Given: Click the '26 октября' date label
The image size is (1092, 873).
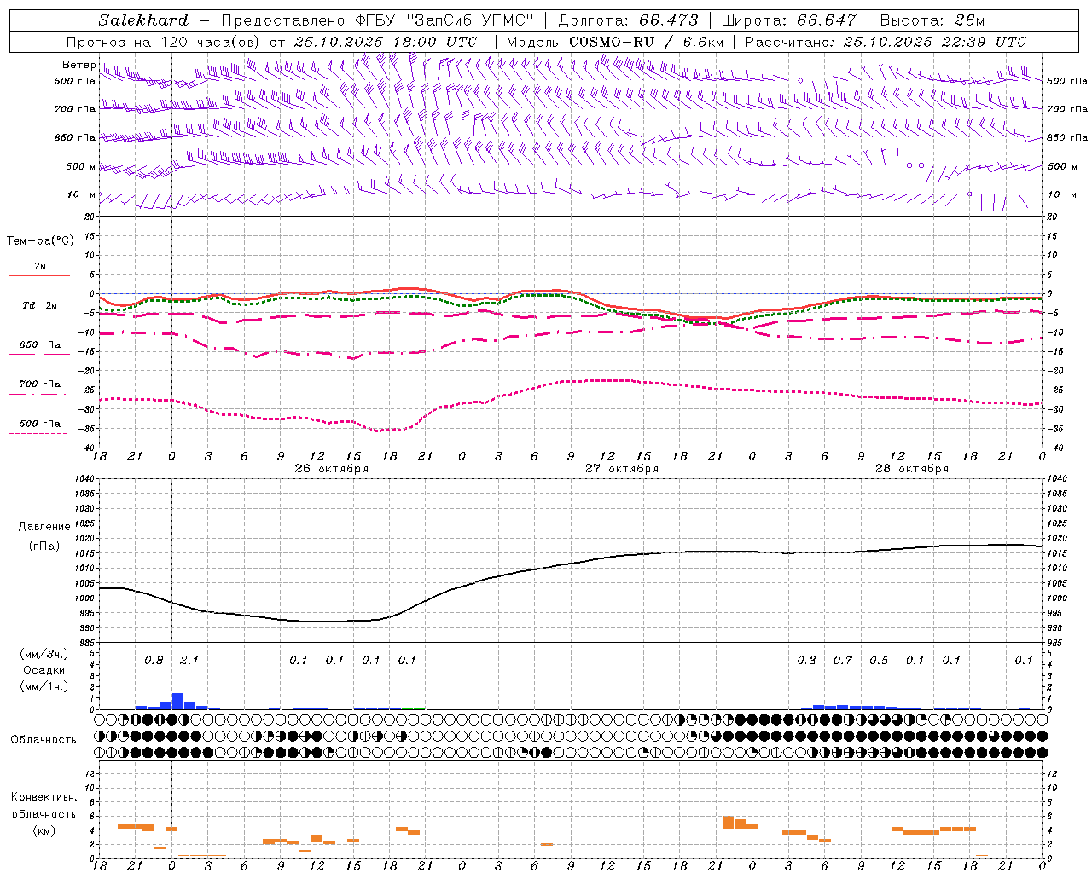Looking at the screenshot, I should [x=331, y=469].
